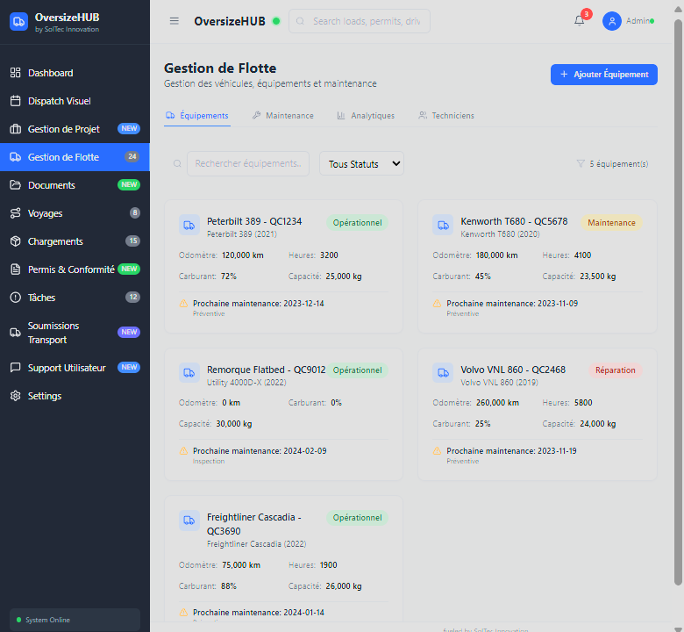Image resolution: width=684 pixels, height=632 pixels.
Task: Click Prochaine maintenance: 2024-02-09 text
Action: [x=260, y=451]
